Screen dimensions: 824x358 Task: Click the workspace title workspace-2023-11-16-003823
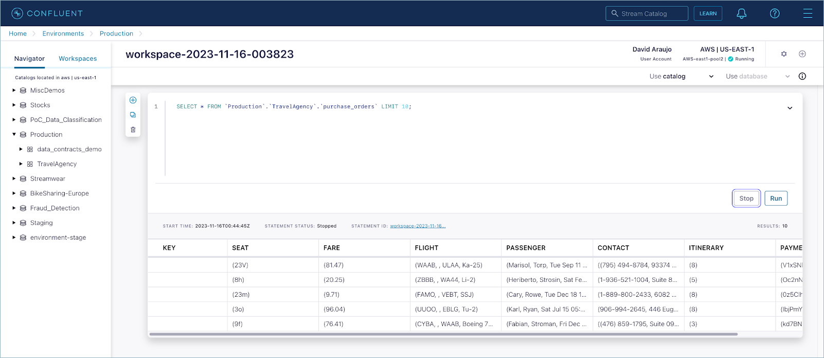(210, 55)
